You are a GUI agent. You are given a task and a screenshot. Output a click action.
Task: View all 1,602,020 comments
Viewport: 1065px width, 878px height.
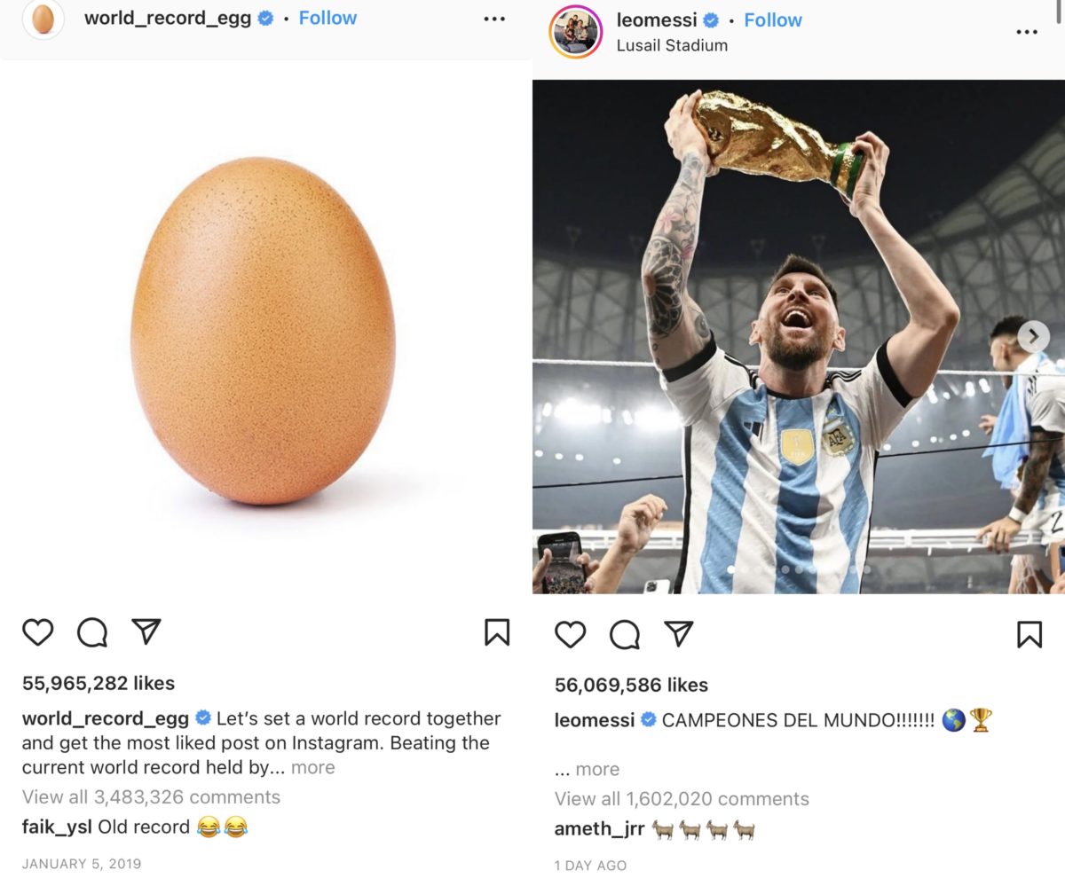682,799
